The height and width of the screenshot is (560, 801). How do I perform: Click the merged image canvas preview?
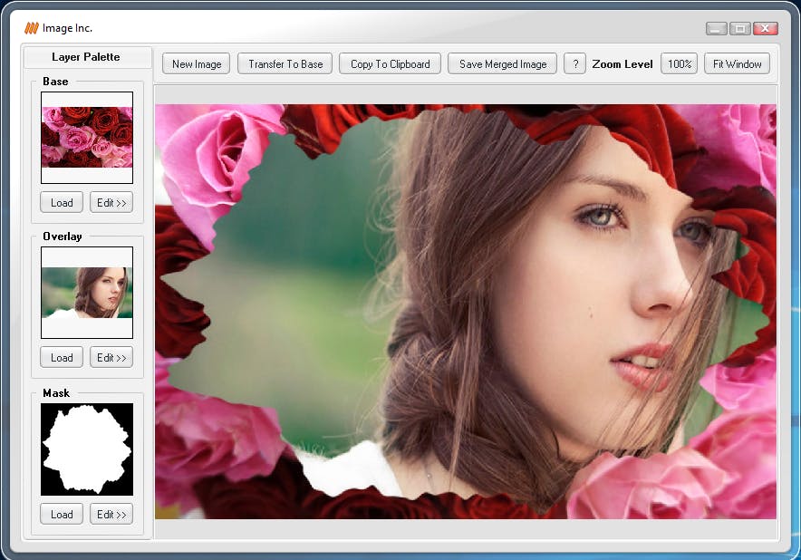(465, 311)
